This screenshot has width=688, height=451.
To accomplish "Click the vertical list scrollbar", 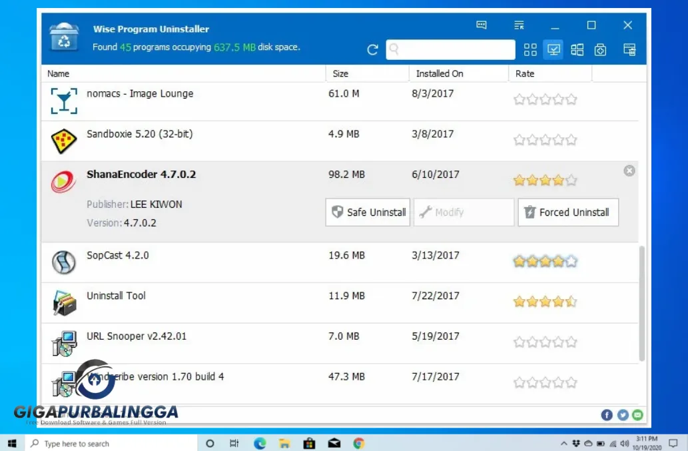I will tap(642, 303).
